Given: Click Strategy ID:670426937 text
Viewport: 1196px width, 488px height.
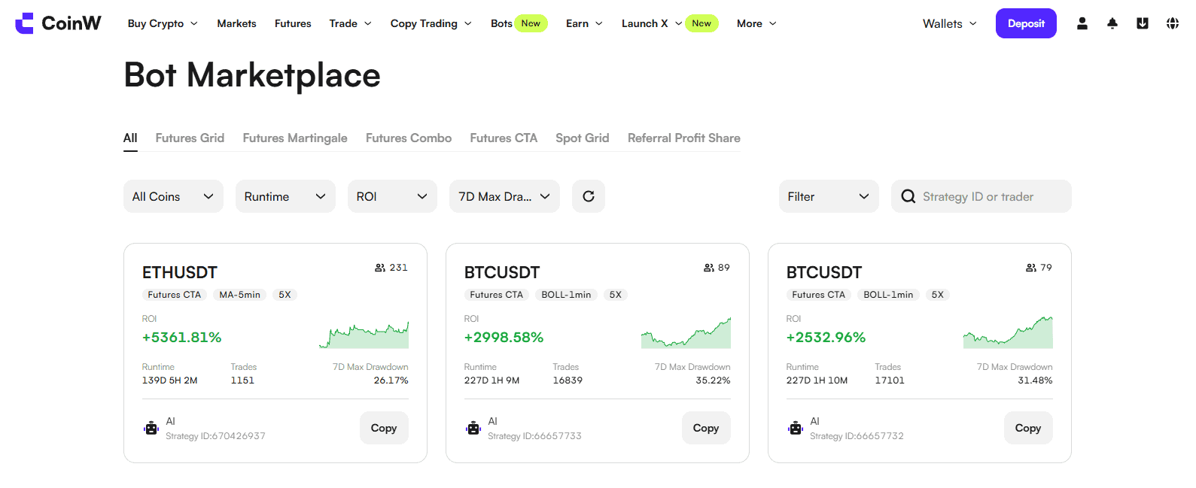Looking at the screenshot, I should [215, 436].
